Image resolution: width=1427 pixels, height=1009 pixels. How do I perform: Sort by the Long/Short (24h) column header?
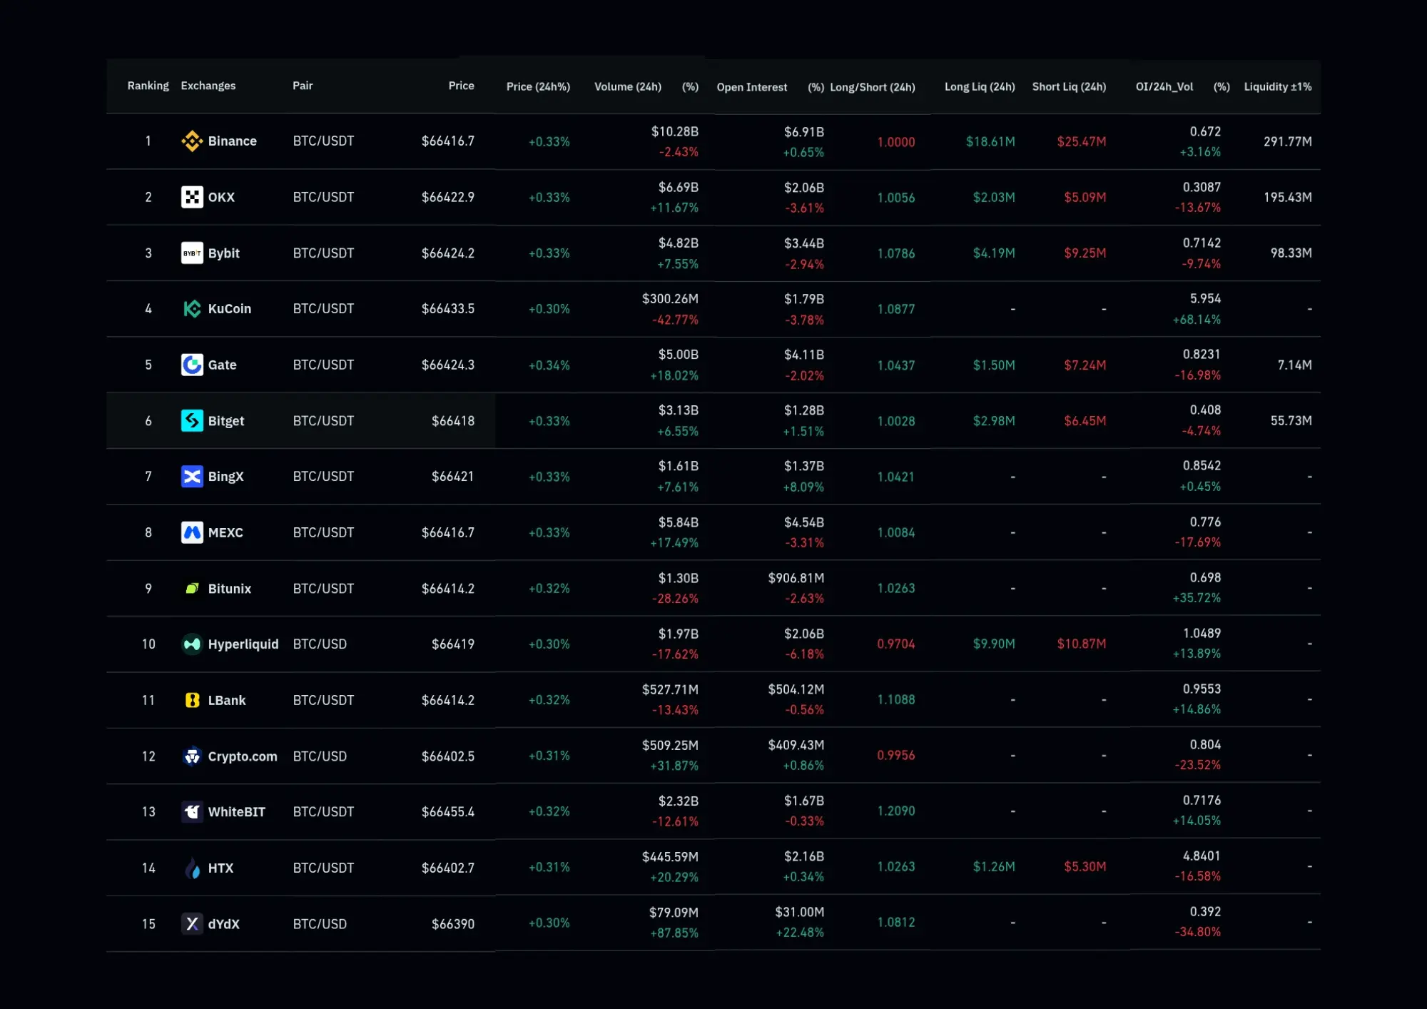coord(873,87)
